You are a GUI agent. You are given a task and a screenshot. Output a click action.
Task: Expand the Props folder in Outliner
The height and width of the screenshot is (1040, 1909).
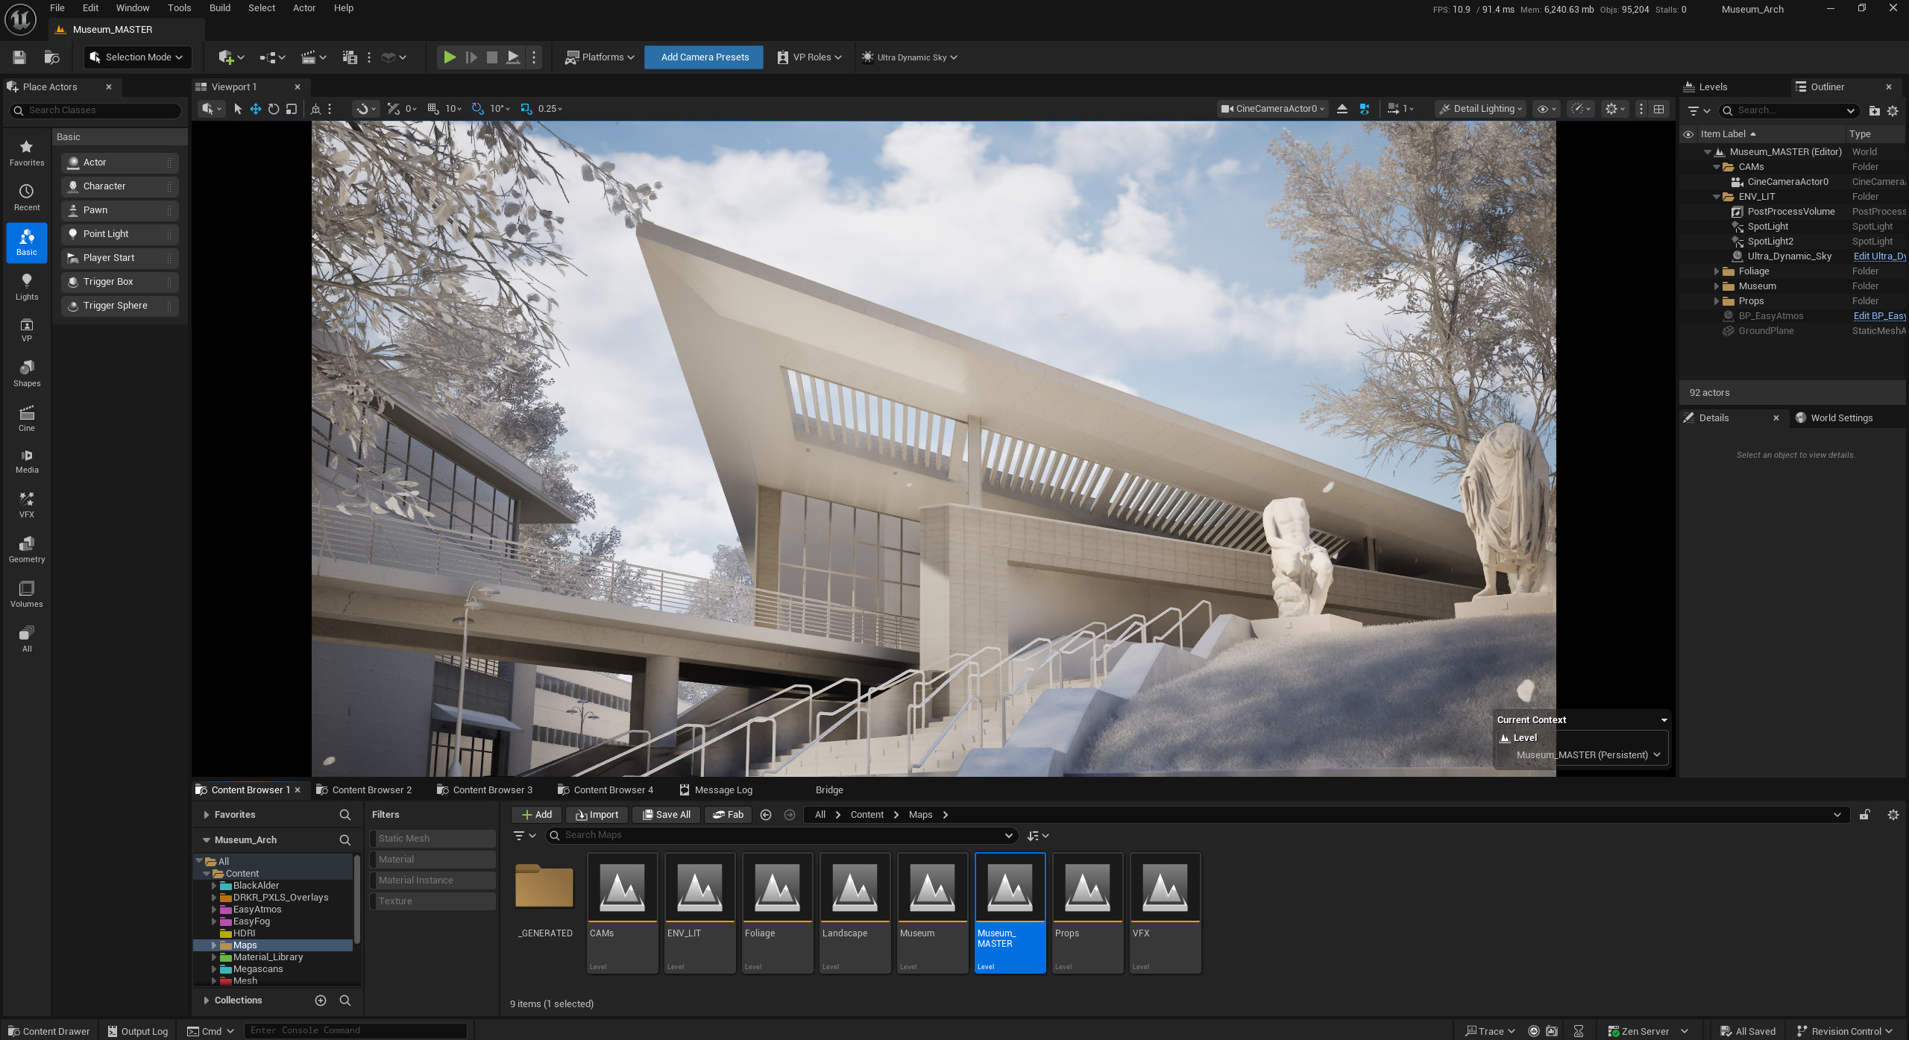point(1717,300)
